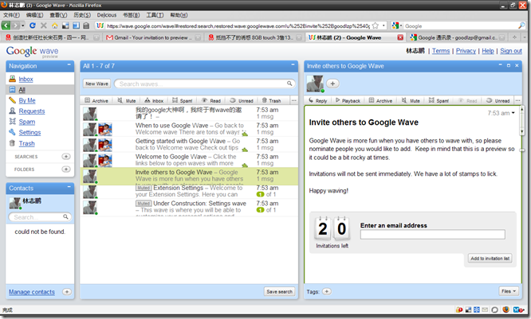Click the Trash icon in the search panel toolbar
Screen dimensions: 531x319
pyautogui.click(x=270, y=101)
